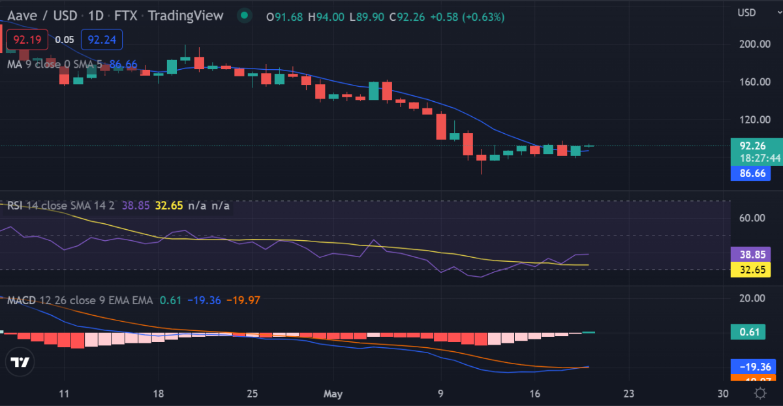Viewport: 783px width, 406px height.
Task: Click the green market status dot
Action: pyautogui.click(x=244, y=16)
